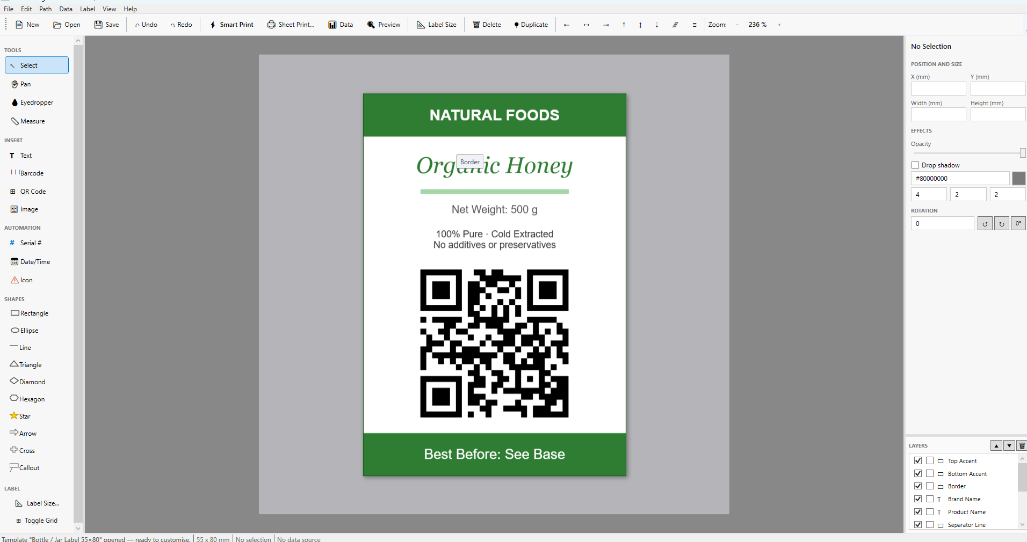This screenshot has width=1027, height=542.
Task: Click Toggle Grid in sidebar
Action: click(37, 521)
